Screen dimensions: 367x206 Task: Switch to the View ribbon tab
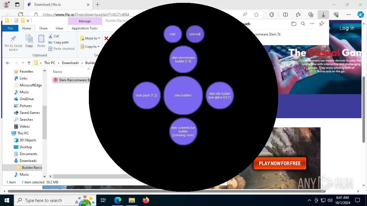[59, 28]
